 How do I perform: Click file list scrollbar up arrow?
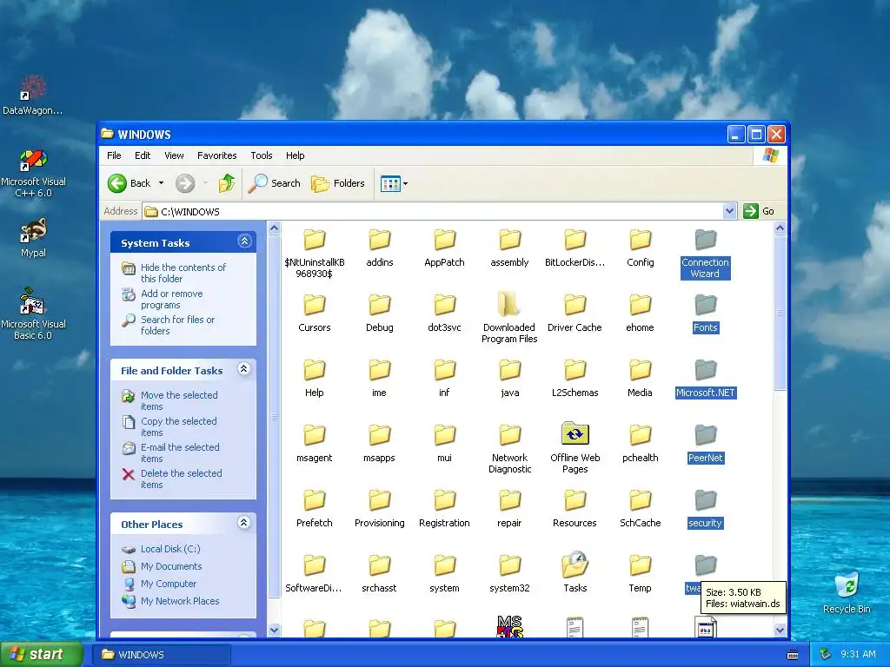(780, 228)
